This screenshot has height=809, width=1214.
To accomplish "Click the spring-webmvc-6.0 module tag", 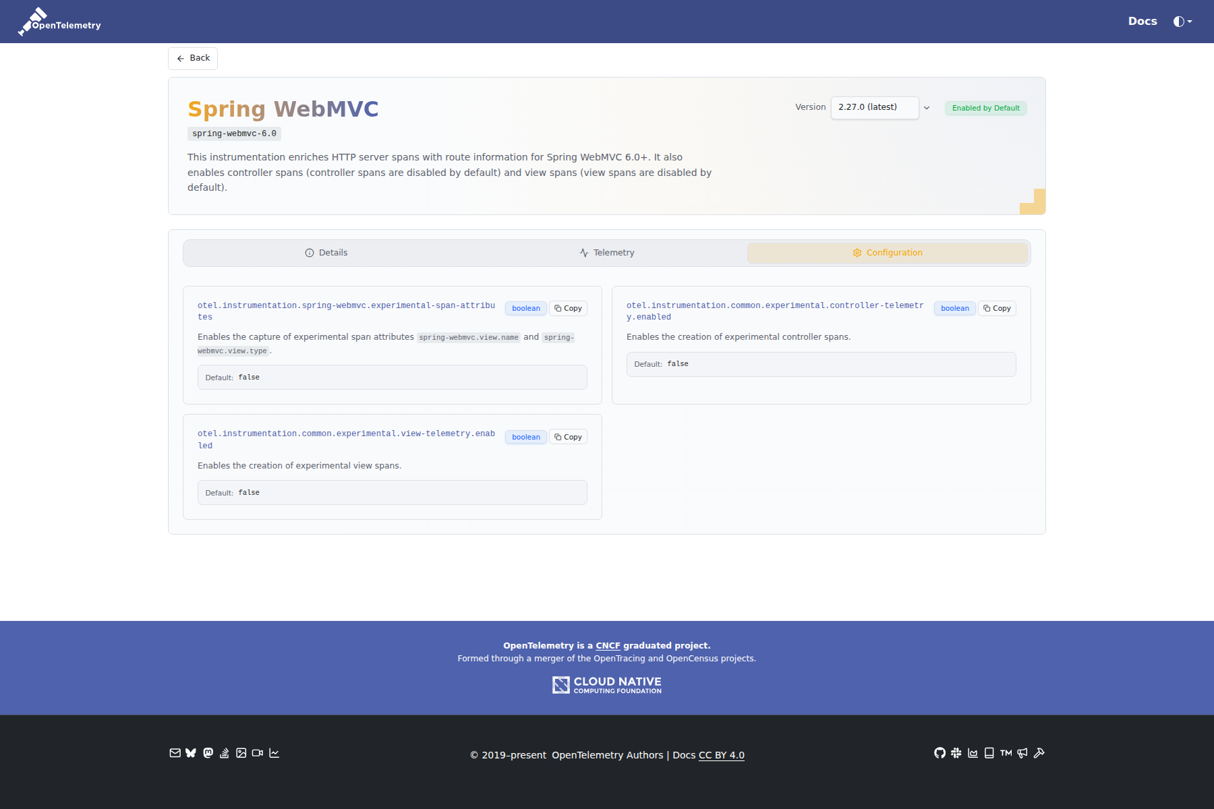I will [234, 133].
